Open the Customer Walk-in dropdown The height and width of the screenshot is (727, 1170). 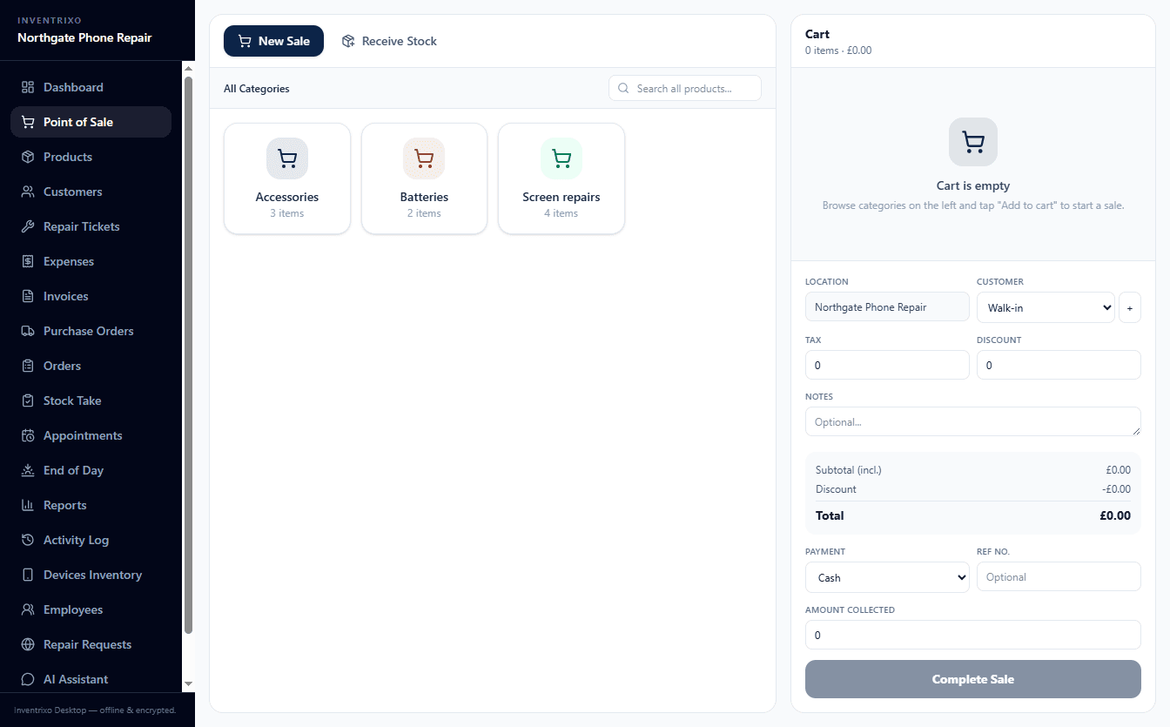[1046, 307]
